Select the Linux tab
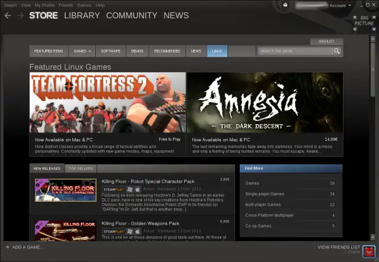Viewport: 379px width, 262px height. [x=217, y=51]
